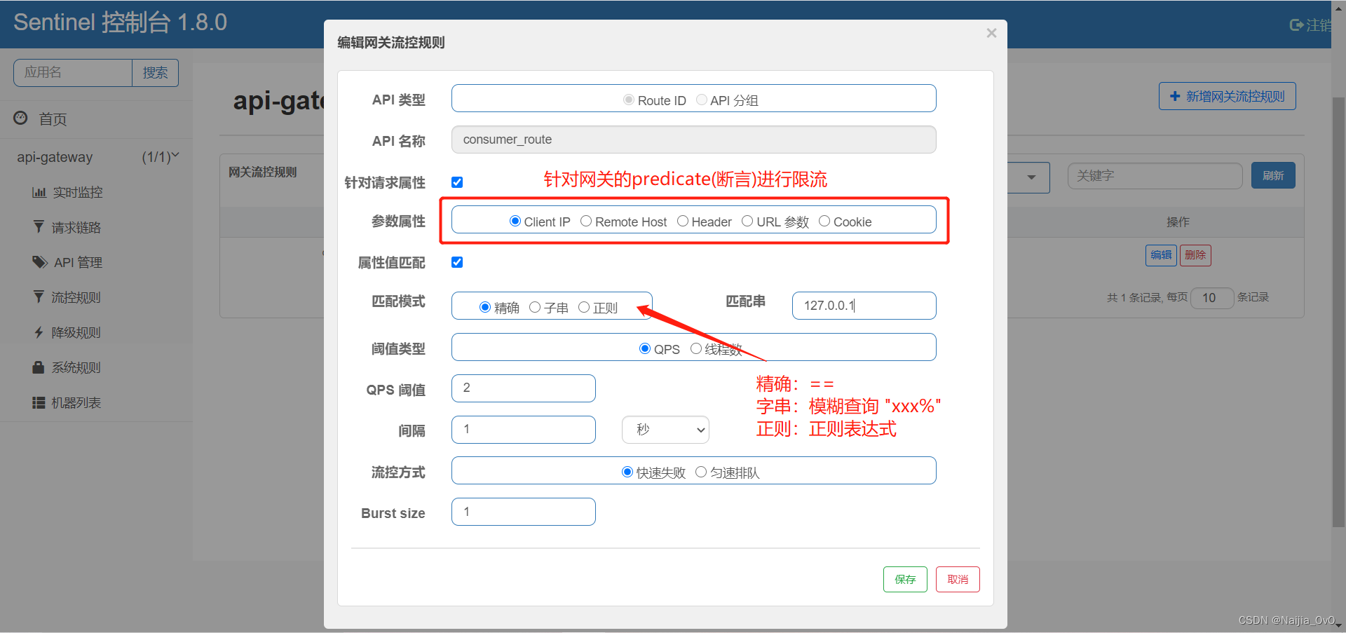Open API 管理 menu item
1346x633 pixels.
click(x=78, y=262)
